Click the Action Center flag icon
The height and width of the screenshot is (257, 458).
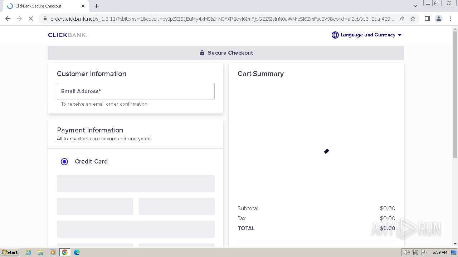pyautogui.click(x=424, y=252)
